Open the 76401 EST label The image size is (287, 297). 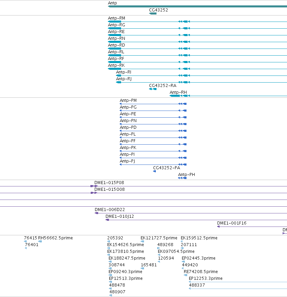32,245
